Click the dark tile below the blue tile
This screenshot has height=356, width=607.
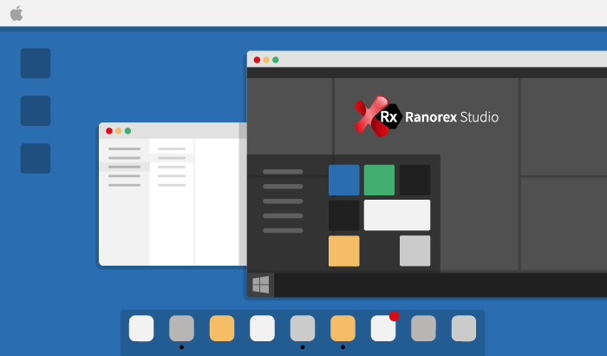pos(343,215)
